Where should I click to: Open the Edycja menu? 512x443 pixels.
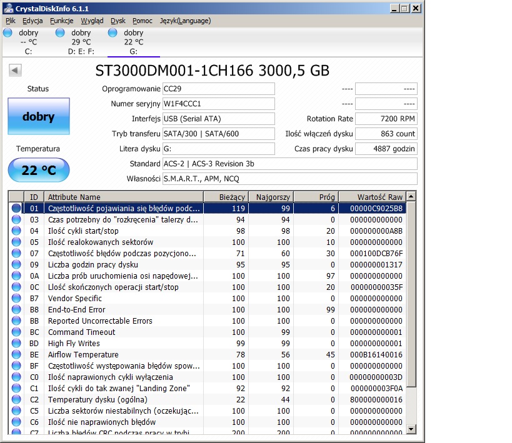coord(33,21)
